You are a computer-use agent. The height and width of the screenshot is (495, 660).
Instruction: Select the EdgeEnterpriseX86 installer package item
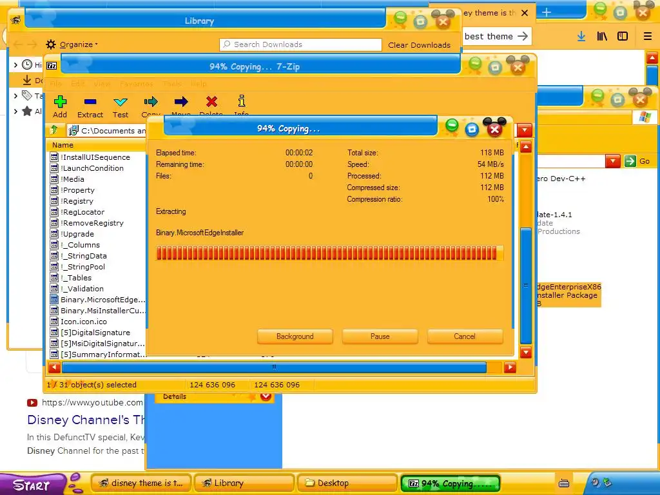click(569, 295)
